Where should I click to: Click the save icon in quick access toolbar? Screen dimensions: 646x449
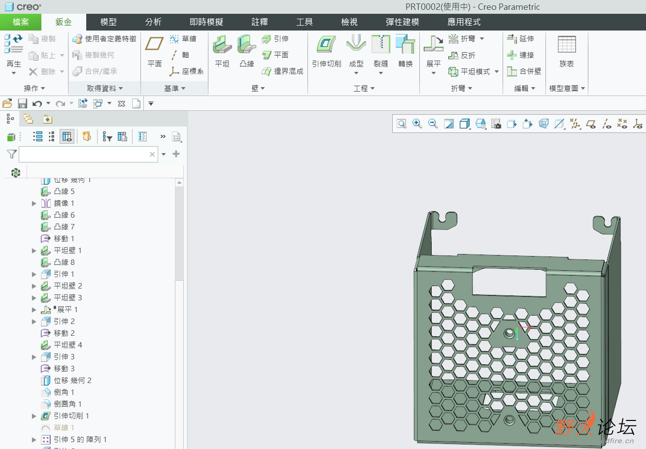22,103
